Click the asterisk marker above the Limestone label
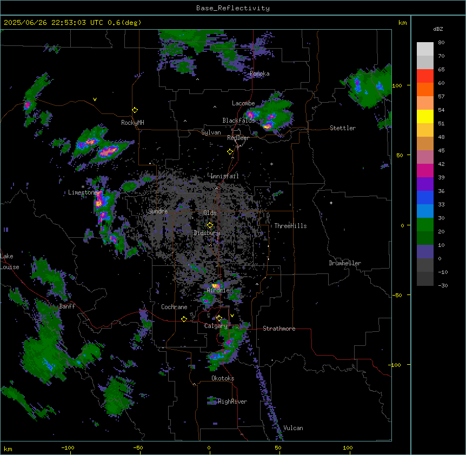Screen dimensions: 466x455 coord(83,187)
